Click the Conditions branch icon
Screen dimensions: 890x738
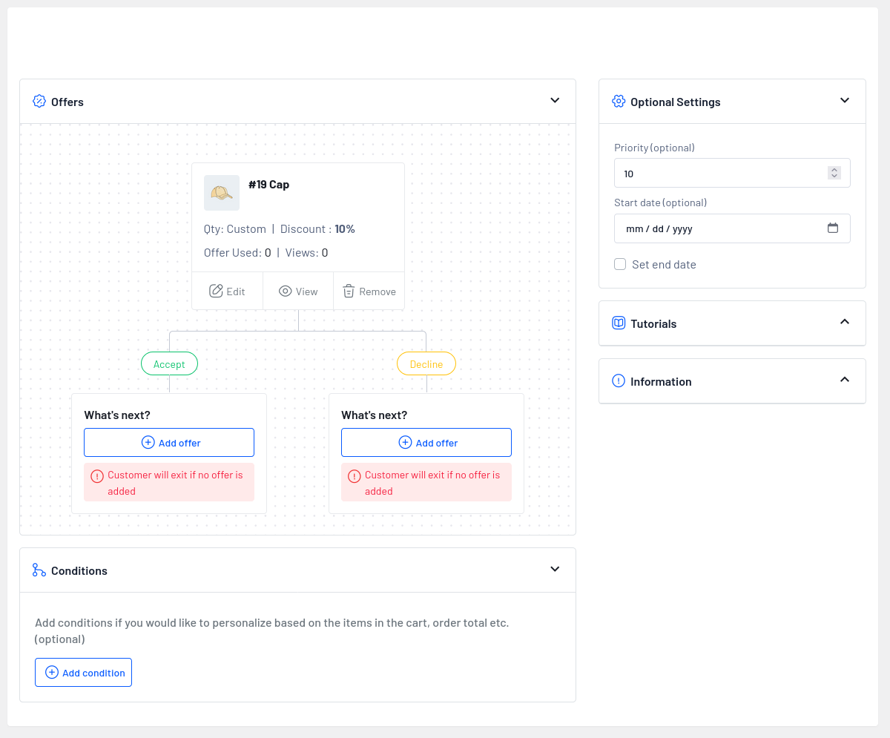[x=39, y=570]
